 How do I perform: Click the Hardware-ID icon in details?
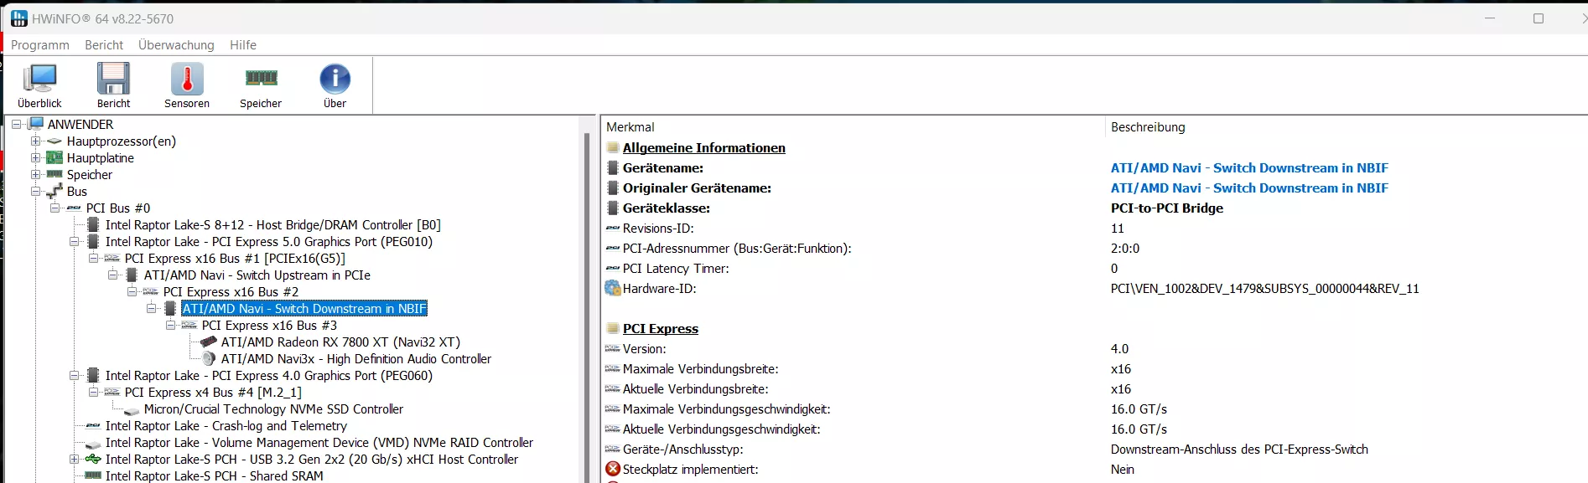tap(613, 289)
